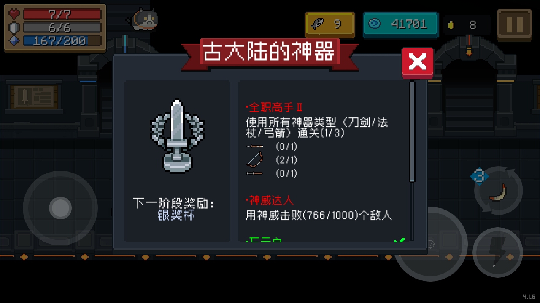Select the 神威达人 achievement entry
The image size is (540, 303).
pyautogui.click(x=319, y=209)
